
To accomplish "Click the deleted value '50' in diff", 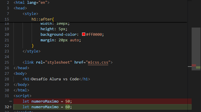I will [x=68, y=101].
